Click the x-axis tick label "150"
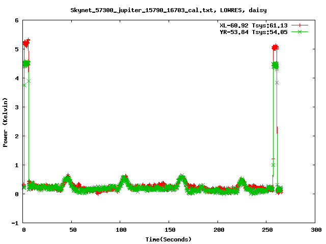The width and height of the screenshot is (326, 244). click(170, 230)
